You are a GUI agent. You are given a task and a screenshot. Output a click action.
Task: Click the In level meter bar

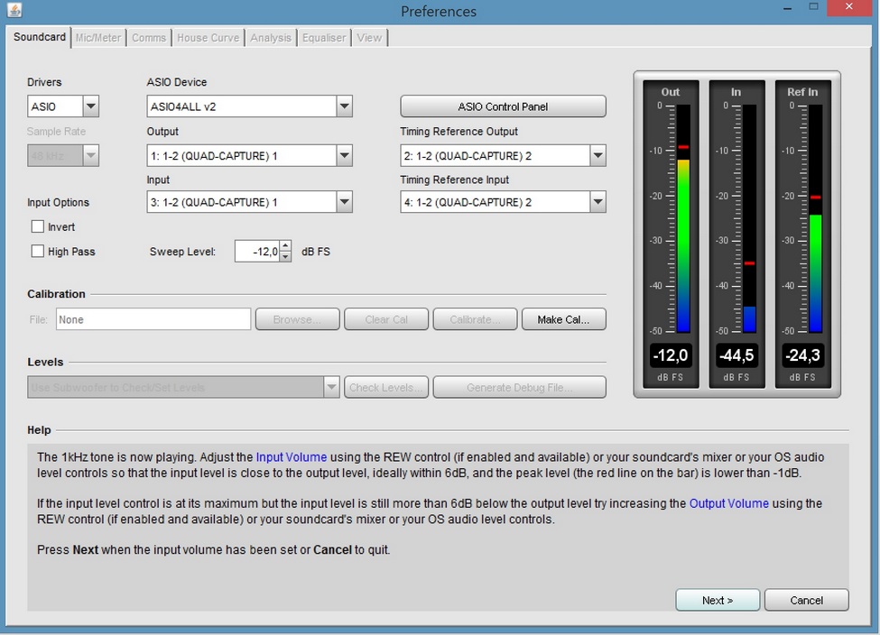click(749, 218)
